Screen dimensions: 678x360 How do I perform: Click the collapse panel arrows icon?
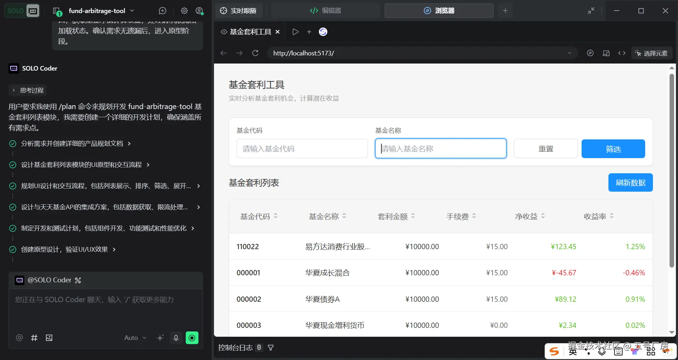[591, 11]
